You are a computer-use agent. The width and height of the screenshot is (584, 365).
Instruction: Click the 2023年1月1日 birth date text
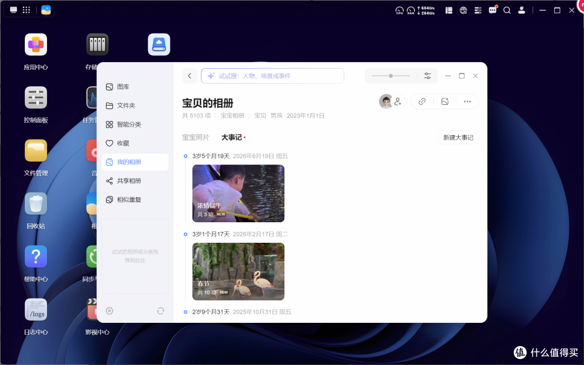(x=306, y=116)
